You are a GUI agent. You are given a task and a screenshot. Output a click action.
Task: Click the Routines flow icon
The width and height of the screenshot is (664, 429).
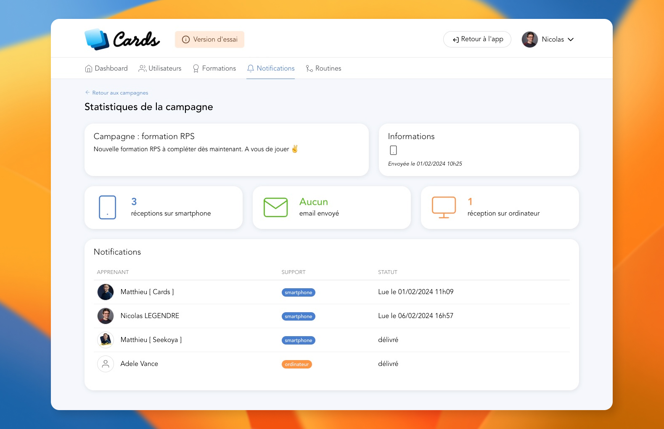click(x=310, y=68)
